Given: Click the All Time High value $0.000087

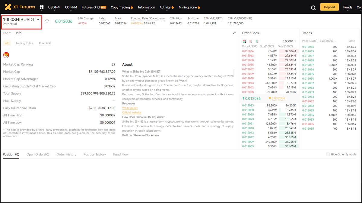Looking at the screenshot, I should click(108, 115).
